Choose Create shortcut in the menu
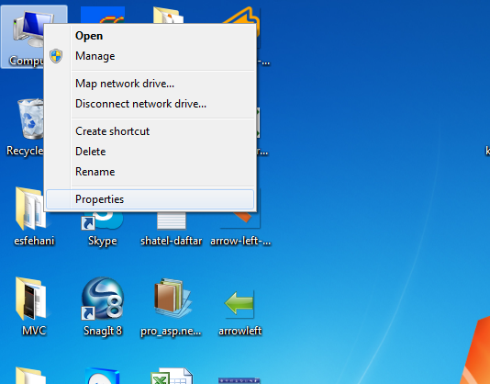Image resolution: width=490 pixels, height=384 pixels. pyautogui.click(x=150, y=131)
